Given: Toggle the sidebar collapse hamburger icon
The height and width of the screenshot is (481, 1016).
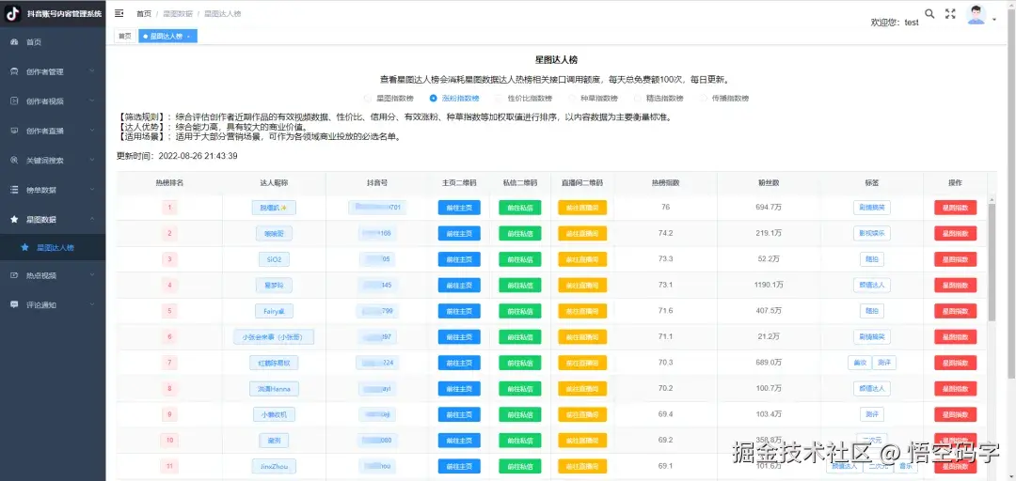Looking at the screenshot, I should click(x=119, y=13).
